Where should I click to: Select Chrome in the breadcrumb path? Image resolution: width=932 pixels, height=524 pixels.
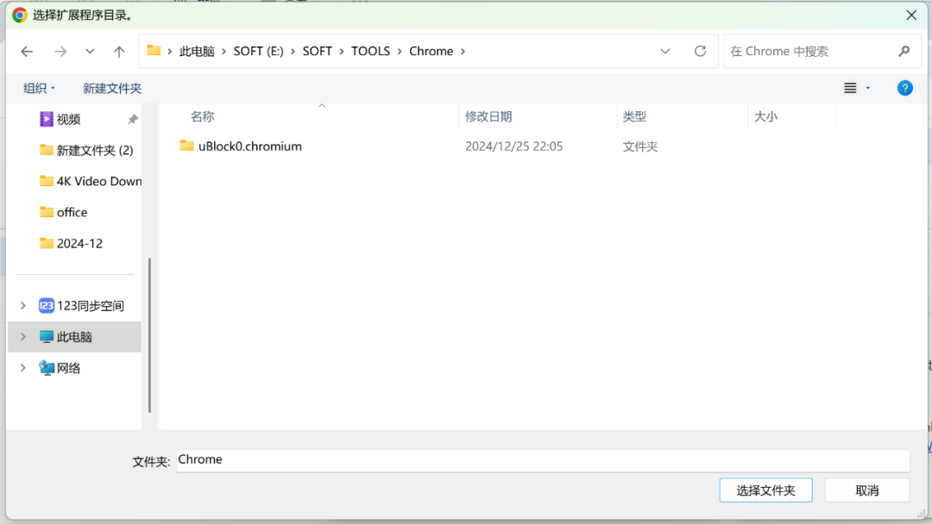(x=431, y=51)
